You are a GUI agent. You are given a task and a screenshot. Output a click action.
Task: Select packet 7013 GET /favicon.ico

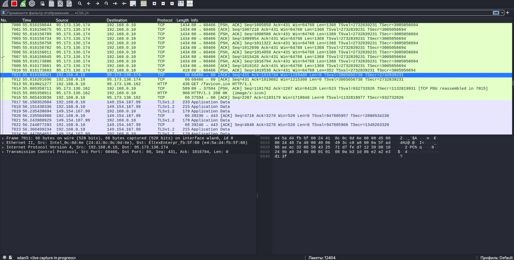coord(256,84)
